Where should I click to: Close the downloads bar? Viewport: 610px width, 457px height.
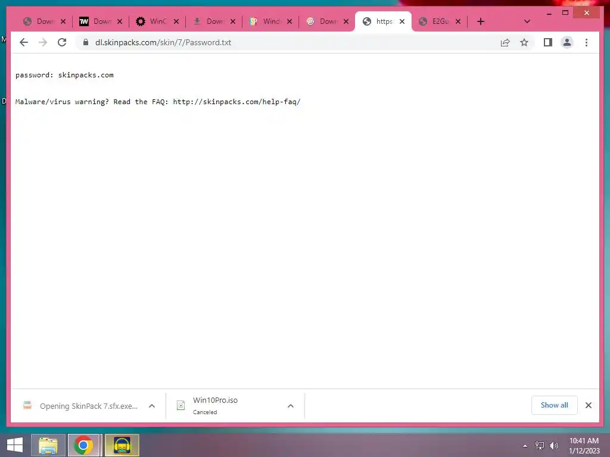click(x=589, y=405)
